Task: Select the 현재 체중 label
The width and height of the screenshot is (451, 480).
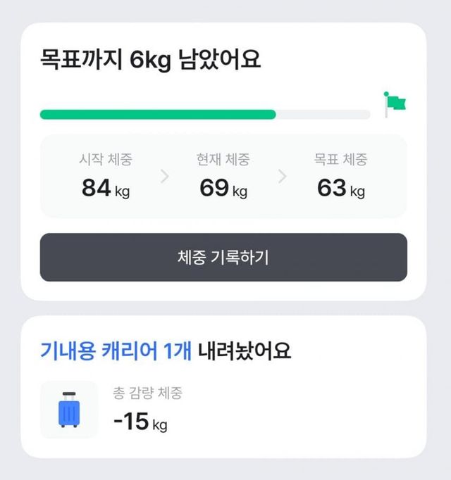Action: click(x=223, y=160)
